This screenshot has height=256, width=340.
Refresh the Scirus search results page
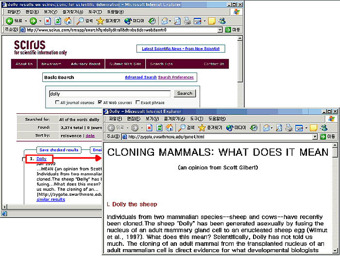(58, 21)
